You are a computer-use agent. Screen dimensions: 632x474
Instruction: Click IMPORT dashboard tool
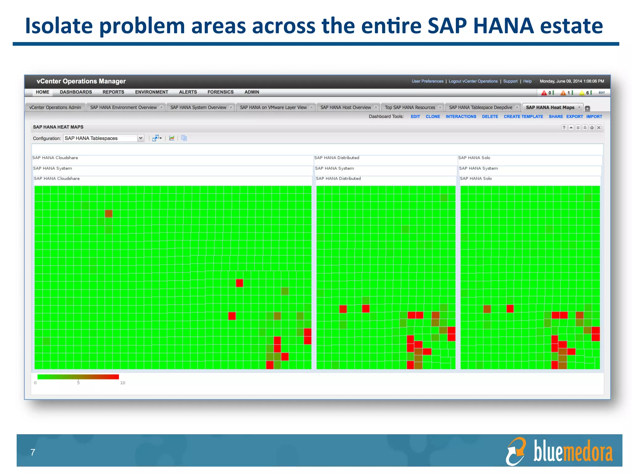(x=594, y=117)
